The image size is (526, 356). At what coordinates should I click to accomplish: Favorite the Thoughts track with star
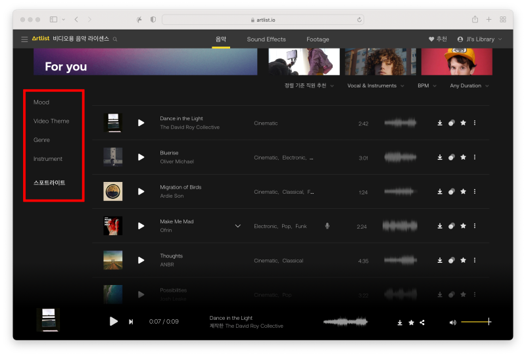pyautogui.click(x=464, y=260)
